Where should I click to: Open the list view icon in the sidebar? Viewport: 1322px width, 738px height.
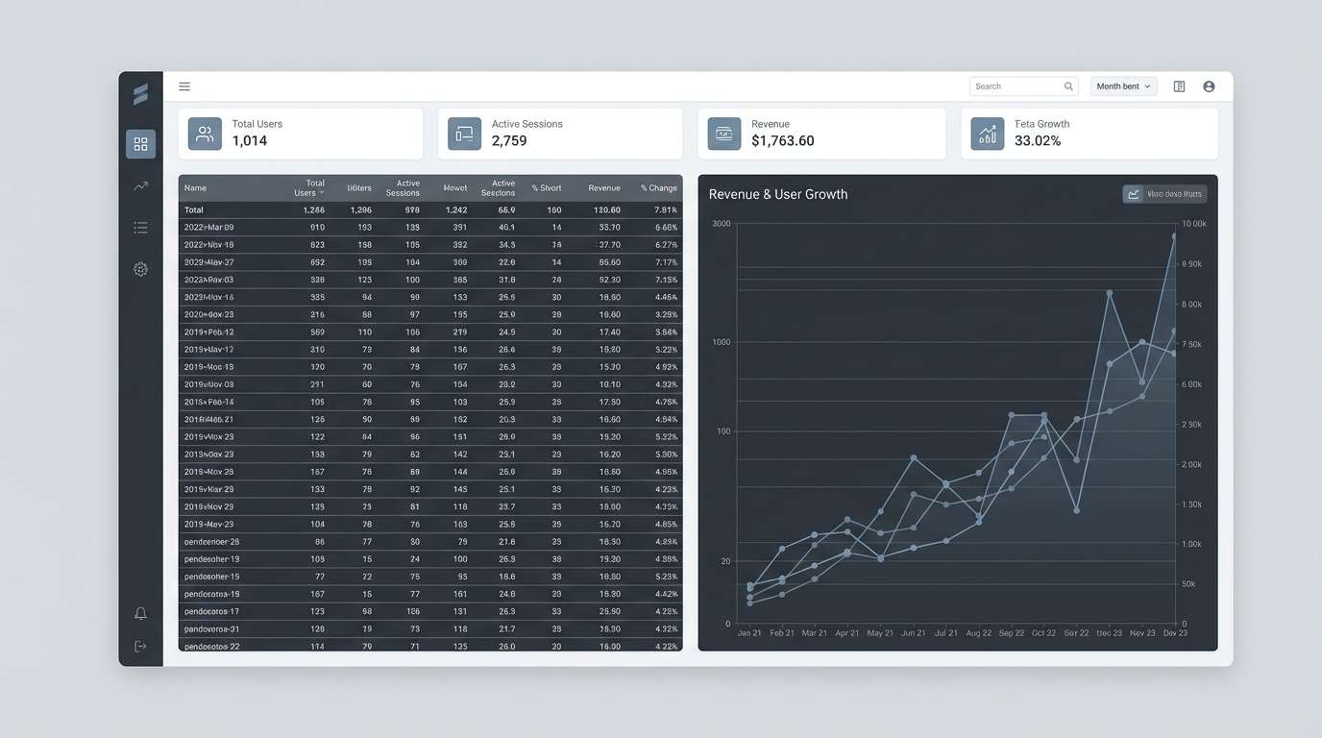point(140,228)
